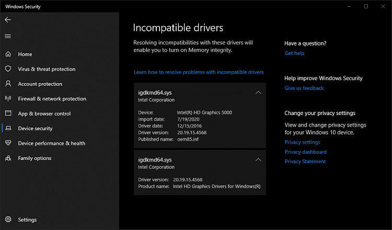Click the App & browser control window icon
The width and height of the screenshot is (392, 230).
point(8,113)
